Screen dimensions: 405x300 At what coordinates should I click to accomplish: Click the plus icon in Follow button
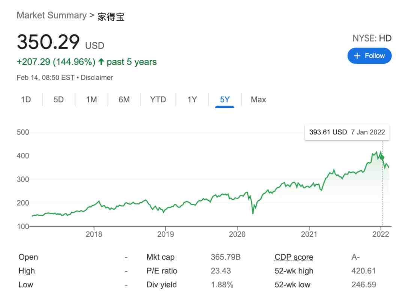pos(357,56)
